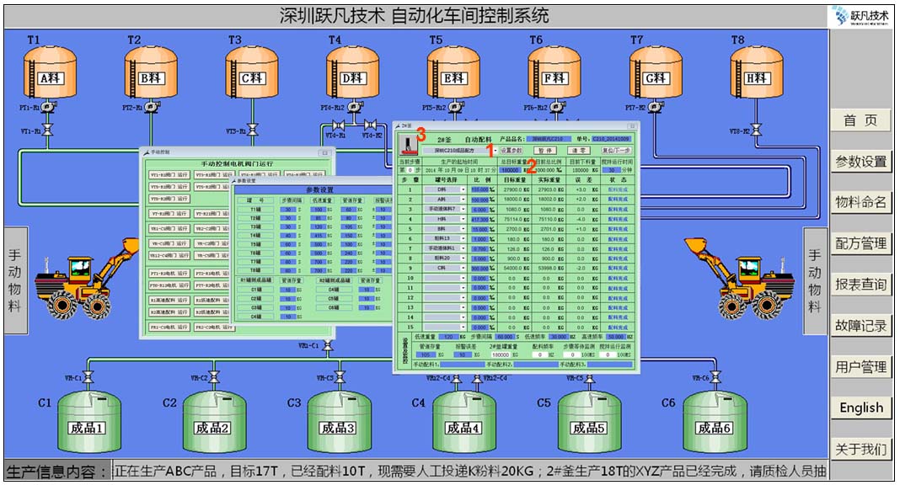The image size is (900, 485).
Task: Open the empty step 12 tank dropdown
Action: pos(445,297)
